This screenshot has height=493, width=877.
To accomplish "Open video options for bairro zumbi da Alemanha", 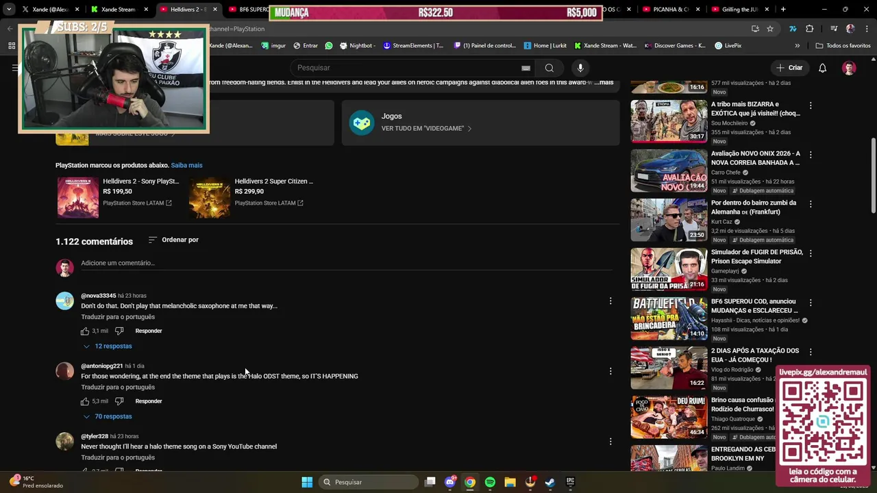I will [x=811, y=205].
